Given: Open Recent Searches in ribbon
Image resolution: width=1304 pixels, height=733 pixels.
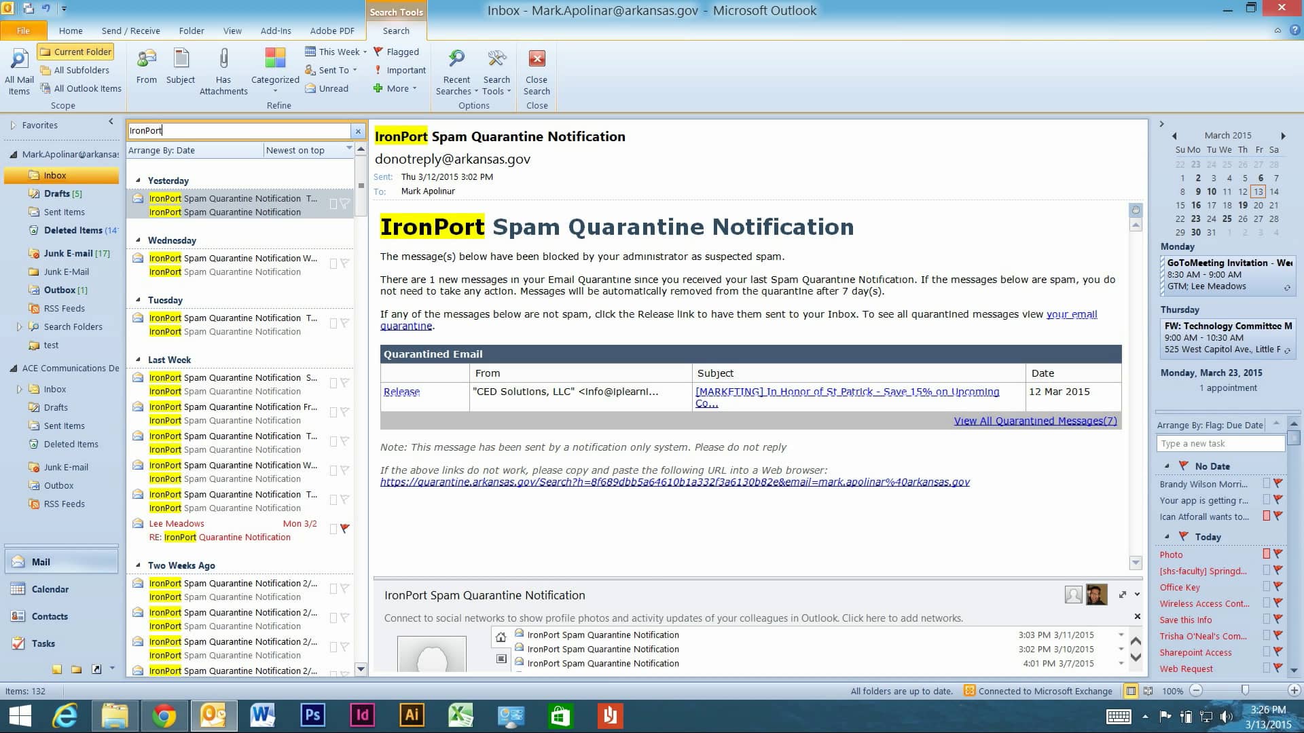Looking at the screenshot, I should click(456, 59).
